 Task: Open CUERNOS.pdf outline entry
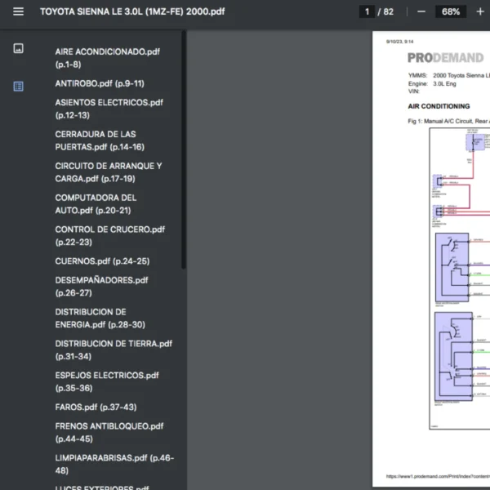point(102,261)
